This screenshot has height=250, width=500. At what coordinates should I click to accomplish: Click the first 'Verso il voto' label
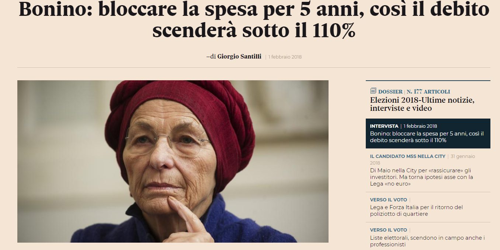click(x=388, y=200)
